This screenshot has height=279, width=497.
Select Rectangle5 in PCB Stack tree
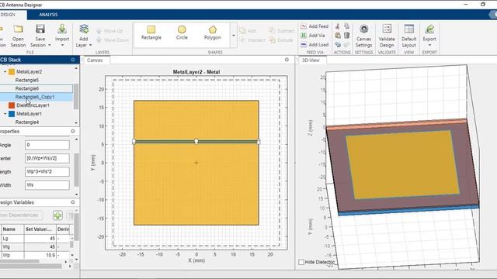coord(27,81)
